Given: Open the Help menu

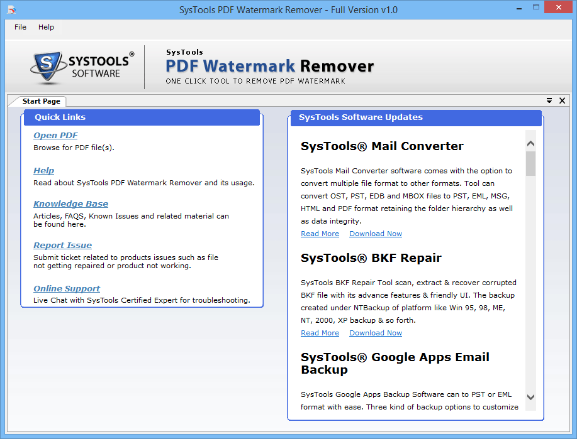Looking at the screenshot, I should 45,27.
